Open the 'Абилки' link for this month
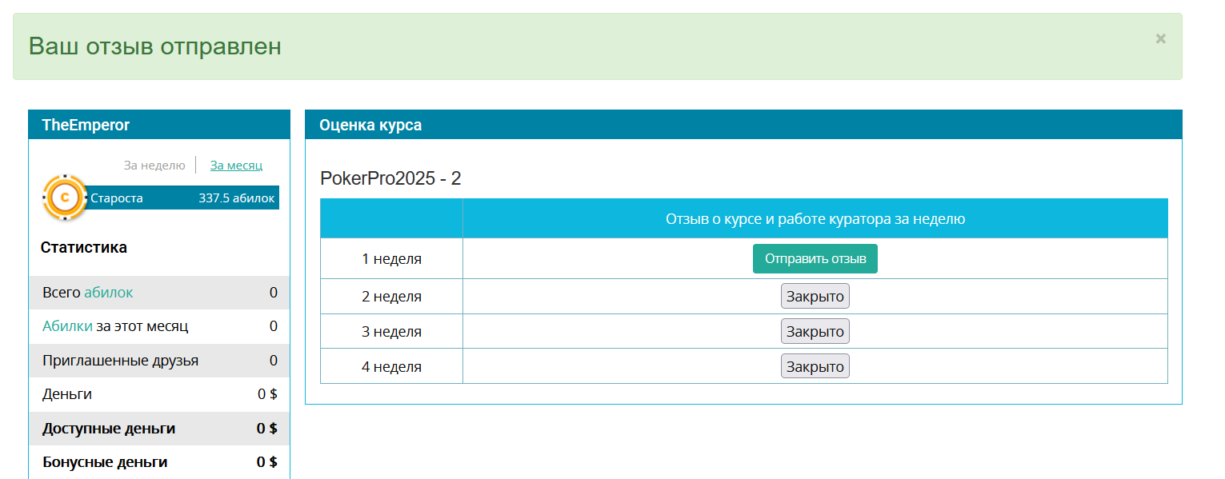The width and height of the screenshot is (1225, 479). point(67,326)
